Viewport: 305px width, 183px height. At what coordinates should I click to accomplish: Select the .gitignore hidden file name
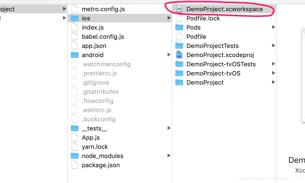95,83
